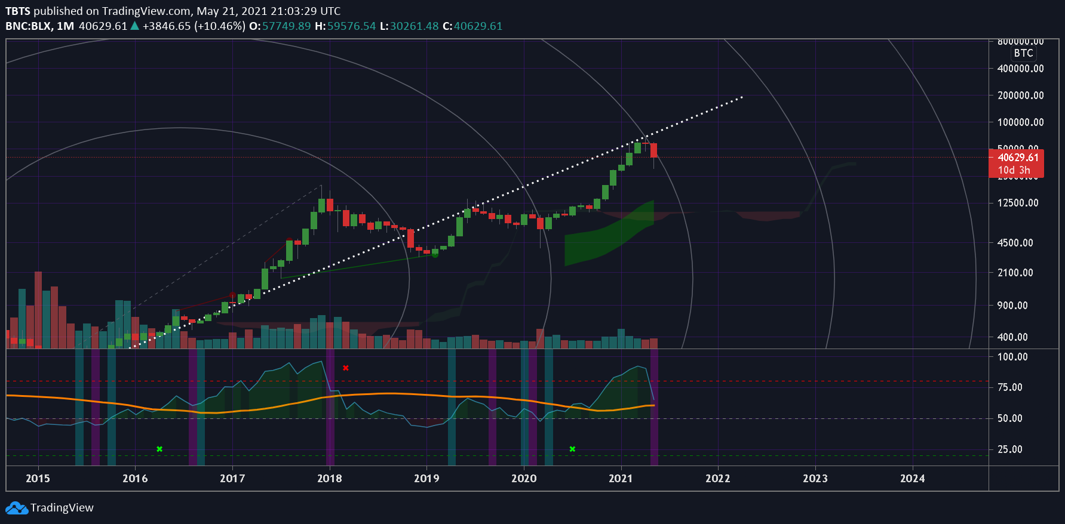This screenshot has height=524, width=1065.
Task: Click the 4500.00 price axis label
Action: tap(1015, 243)
